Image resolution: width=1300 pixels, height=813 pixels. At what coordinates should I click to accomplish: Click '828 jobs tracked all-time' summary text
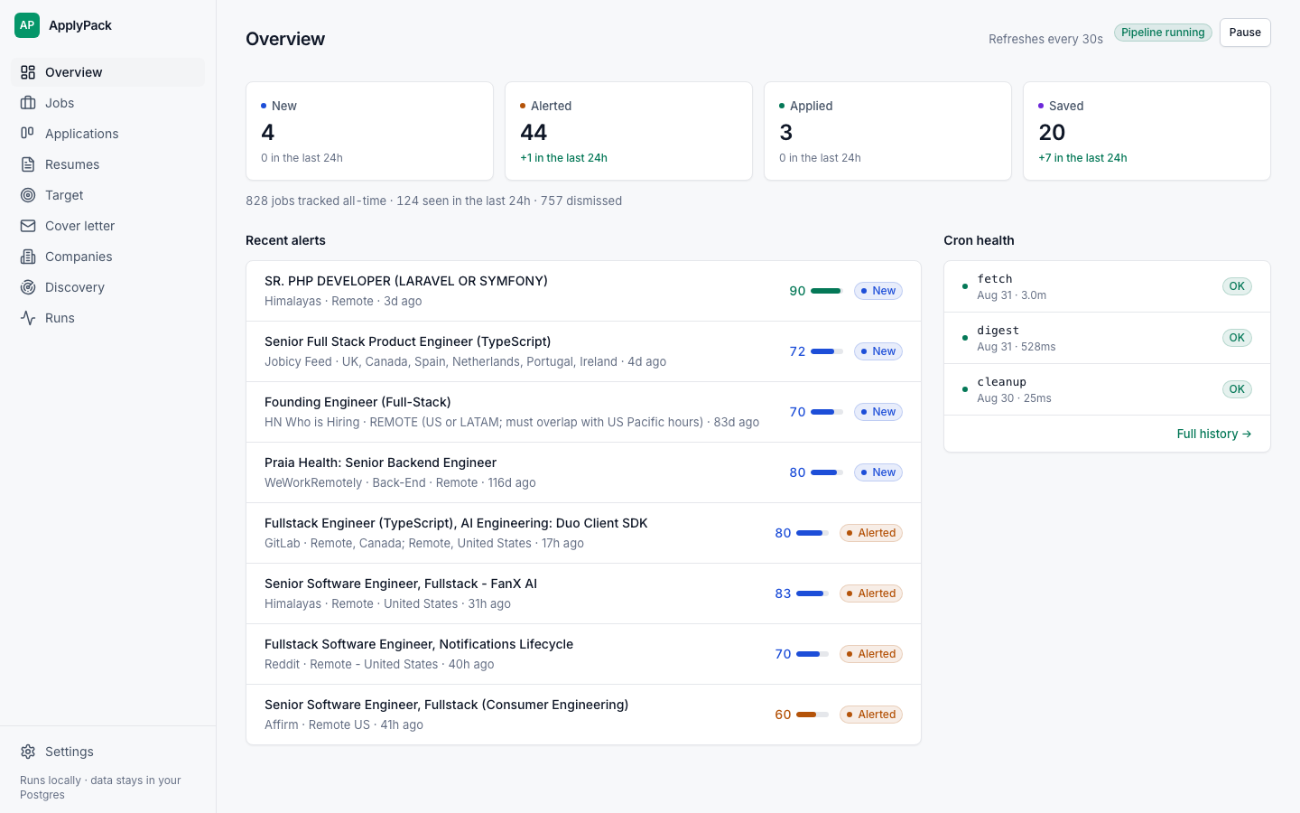316,201
